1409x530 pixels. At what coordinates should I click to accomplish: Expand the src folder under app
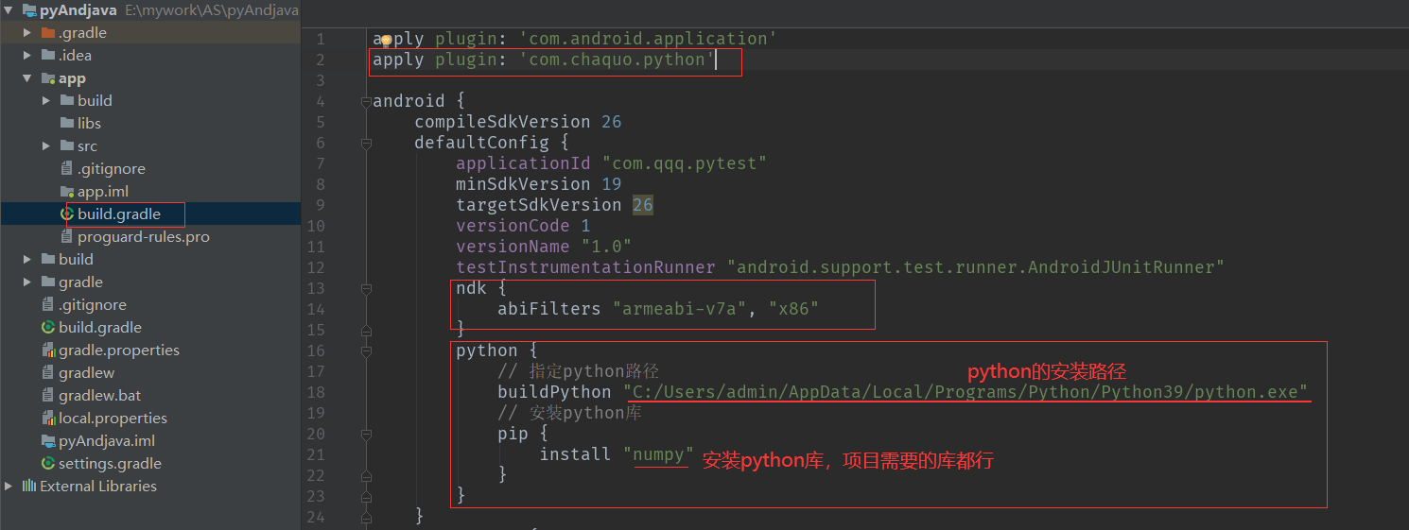[46, 146]
